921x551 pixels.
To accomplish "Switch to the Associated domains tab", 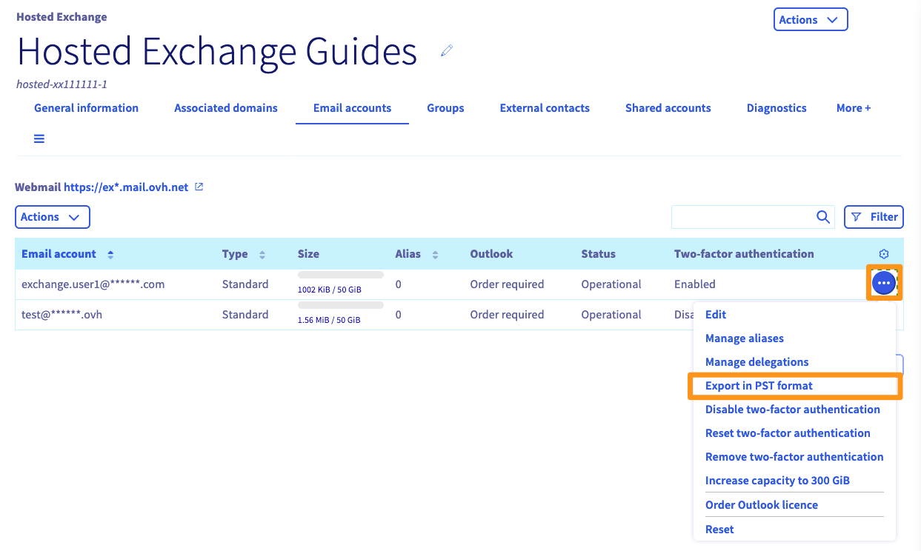I will [x=225, y=108].
